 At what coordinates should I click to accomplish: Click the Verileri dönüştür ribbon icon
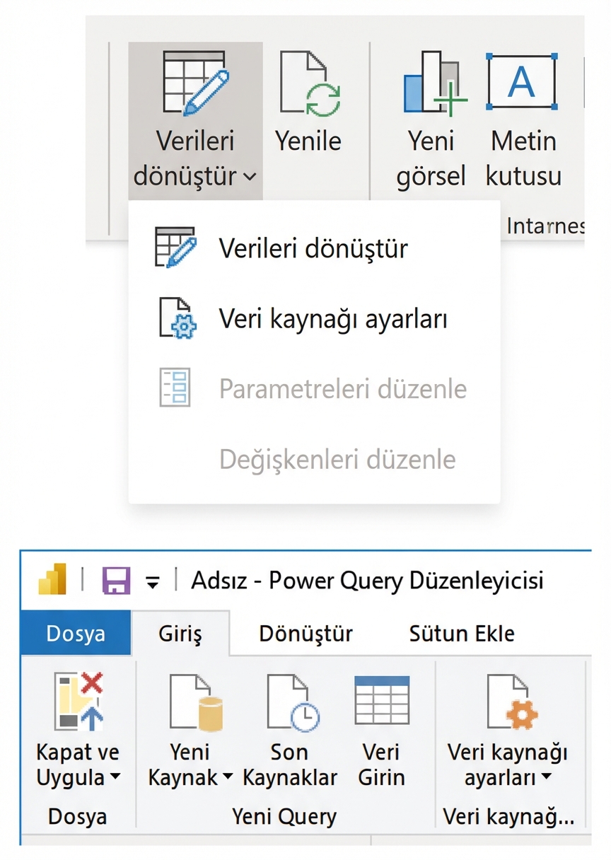[196, 81]
